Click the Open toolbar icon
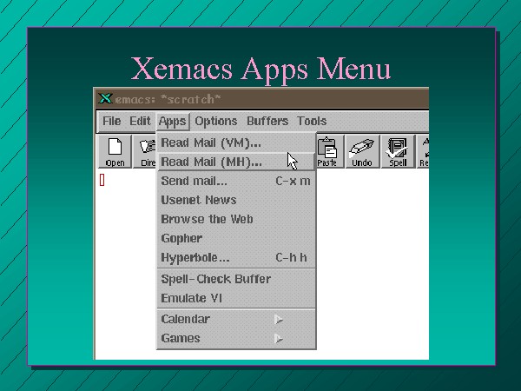This screenshot has width=521, height=391. tap(115, 151)
